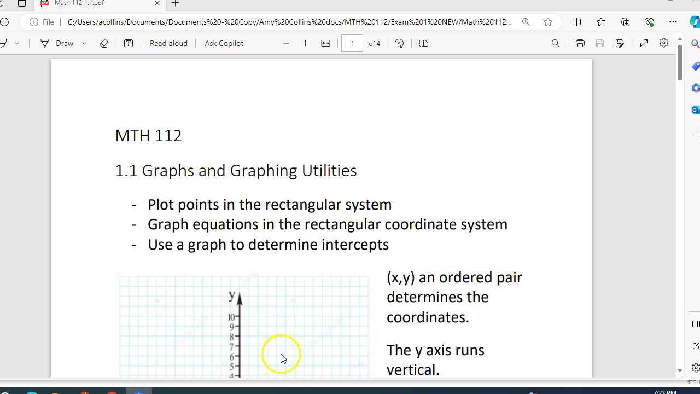Select the Eraser tool in the PDF toolbar
700x394 pixels.
104,43
